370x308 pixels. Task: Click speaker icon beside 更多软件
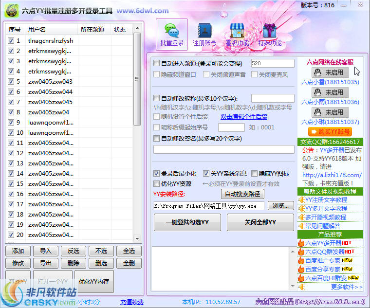coord(301,287)
